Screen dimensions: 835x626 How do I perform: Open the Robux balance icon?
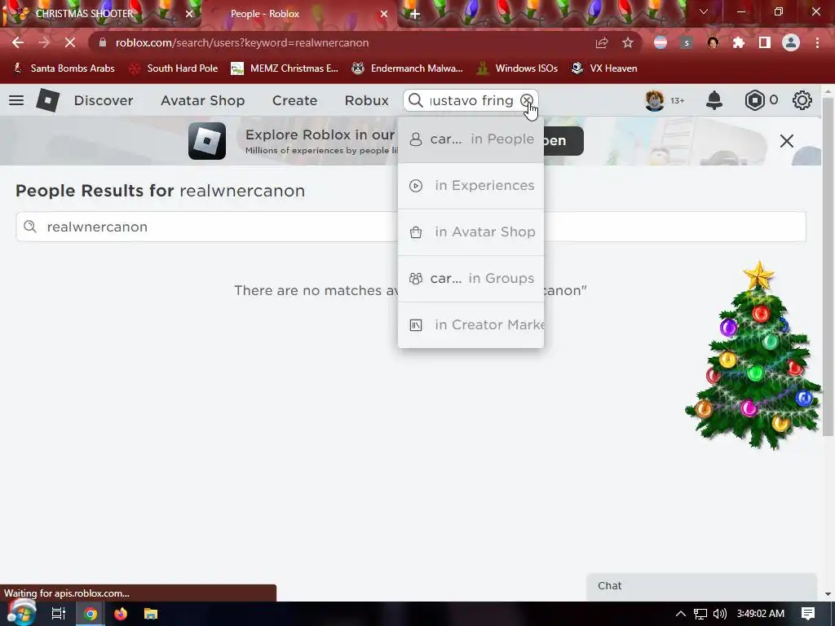pos(754,100)
